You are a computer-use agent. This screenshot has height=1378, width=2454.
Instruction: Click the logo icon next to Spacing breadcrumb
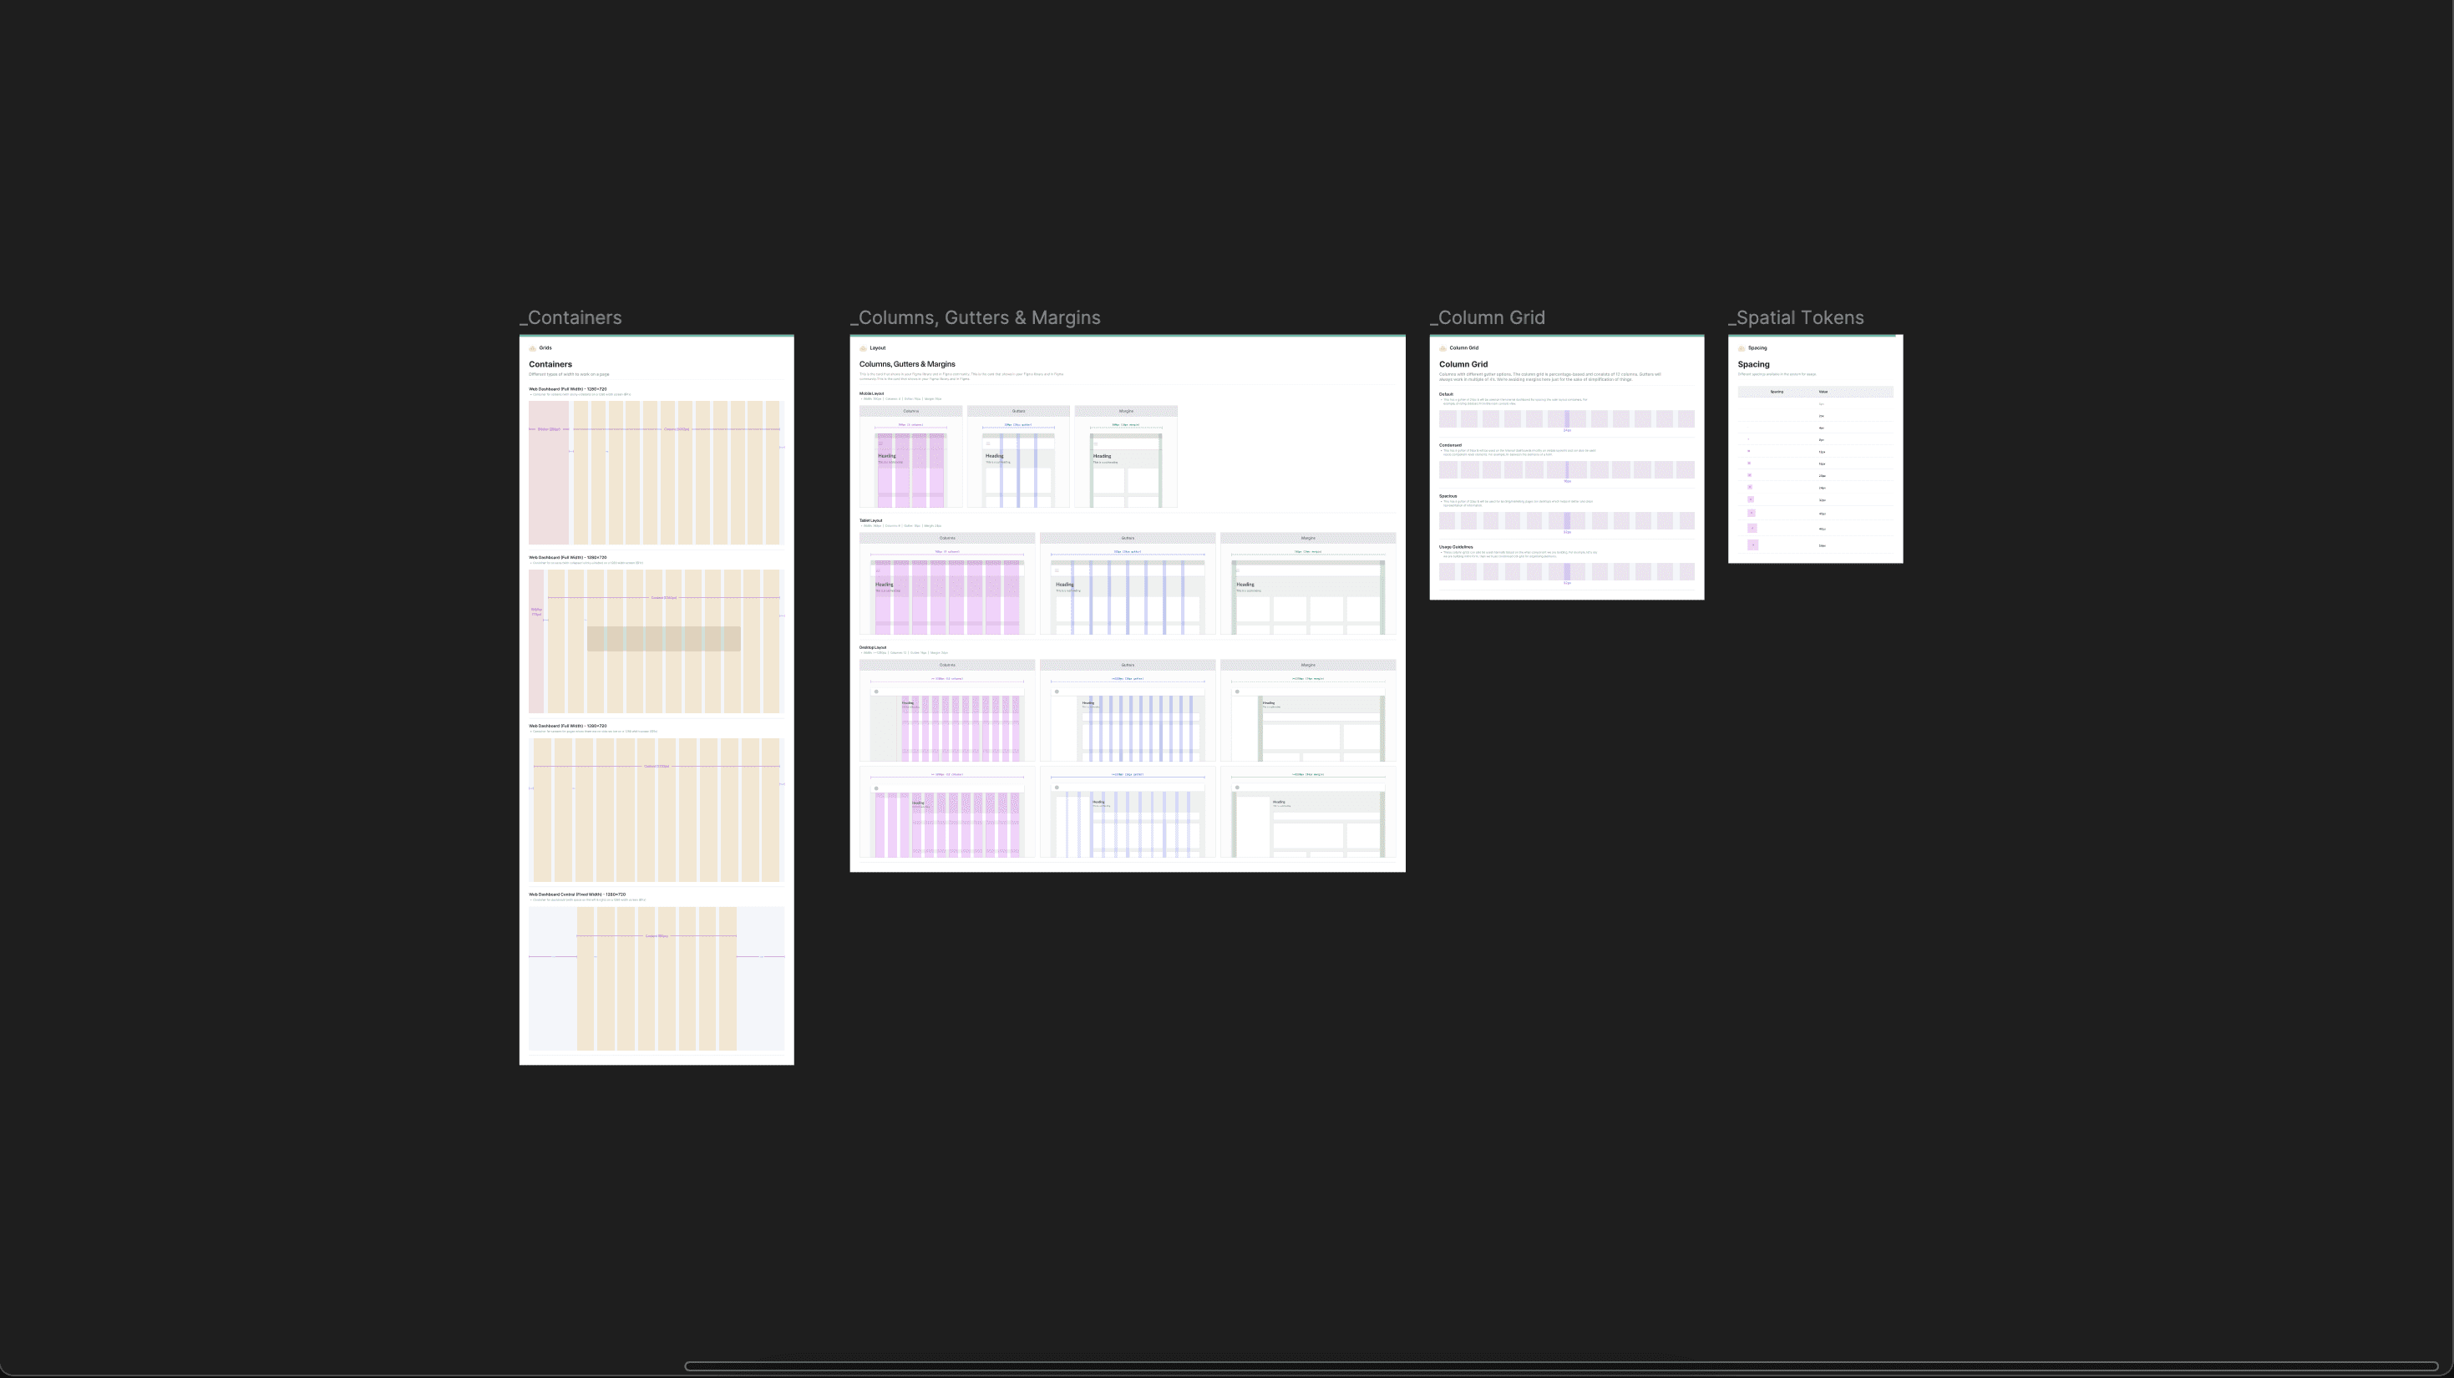pos(1742,348)
